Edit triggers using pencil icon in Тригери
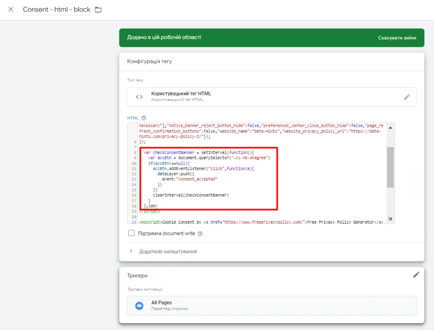This screenshot has height=330, width=434. pos(416,275)
